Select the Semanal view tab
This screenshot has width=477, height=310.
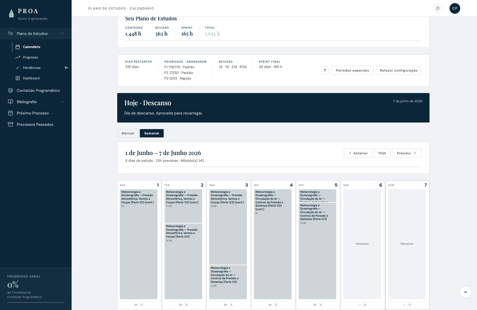151,133
